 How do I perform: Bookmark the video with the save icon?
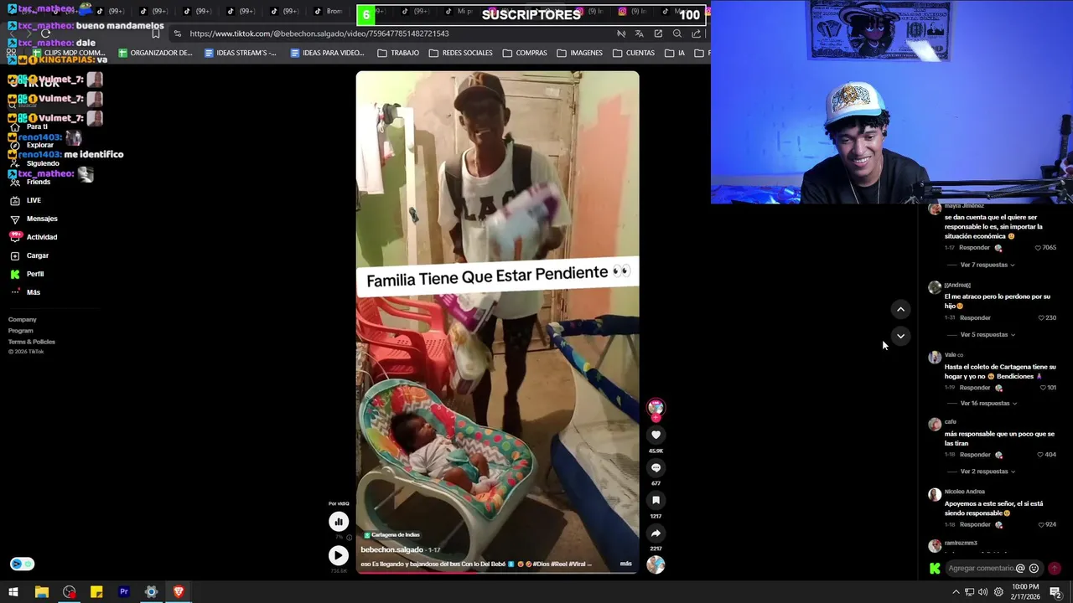(x=656, y=500)
